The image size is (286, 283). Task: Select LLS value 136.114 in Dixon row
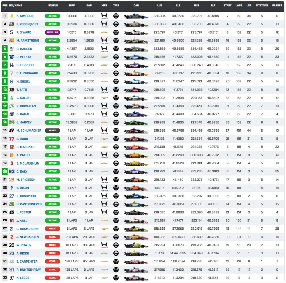[159, 188]
